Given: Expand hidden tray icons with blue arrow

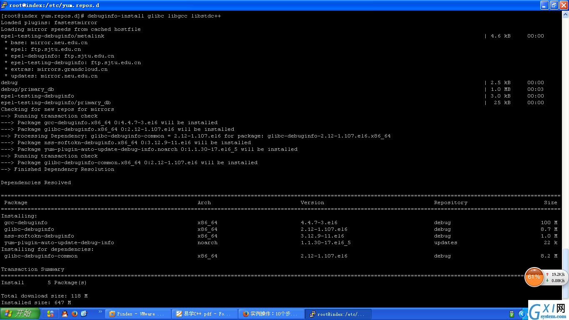Looking at the screenshot, I should tap(521, 314).
